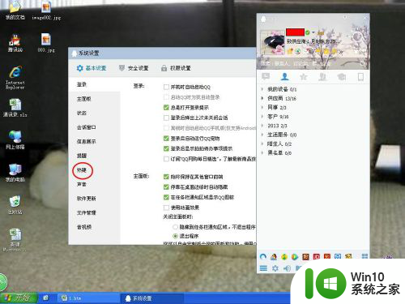Select the 联系人 contacts person icon tab

tap(284, 77)
